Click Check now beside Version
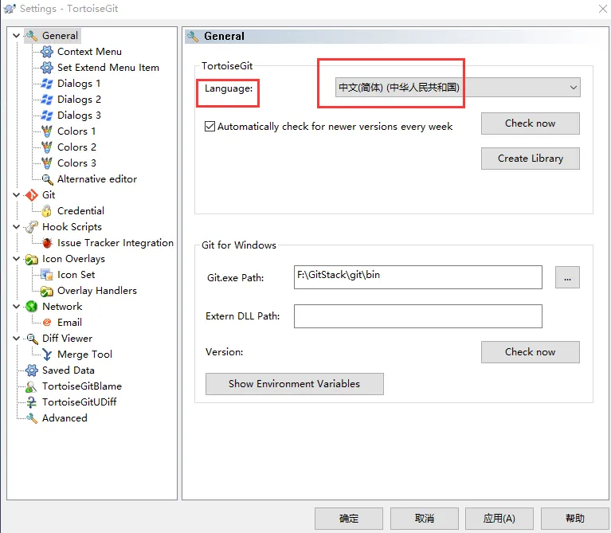This screenshot has width=611, height=533. (530, 352)
